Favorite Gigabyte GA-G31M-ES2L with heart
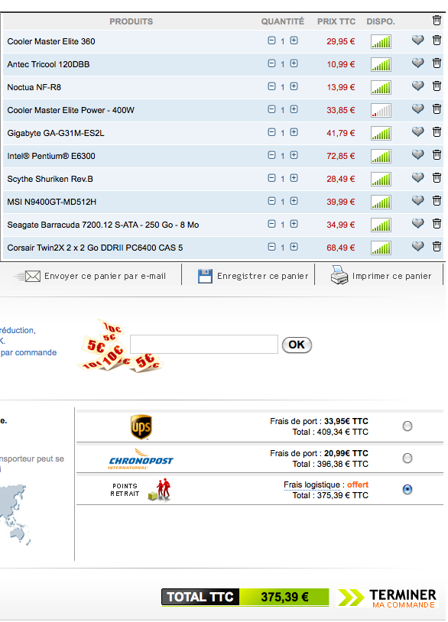The height and width of the screenshot is (622, 448). pyautogui.click(x=417, y=131)
